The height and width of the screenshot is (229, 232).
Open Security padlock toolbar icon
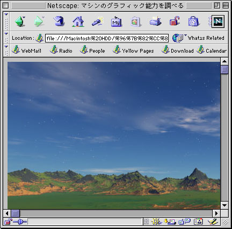[175, 21]
